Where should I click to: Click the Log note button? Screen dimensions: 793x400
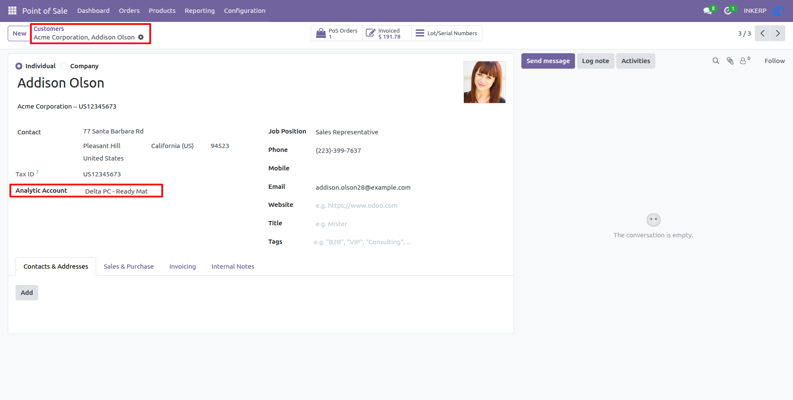pos(596,61)
